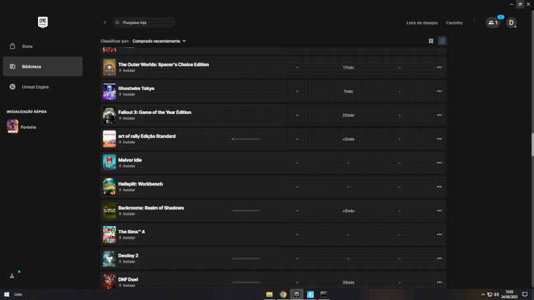Open the Store section
This screenshot has width=534, height=300.
[27, 46]
